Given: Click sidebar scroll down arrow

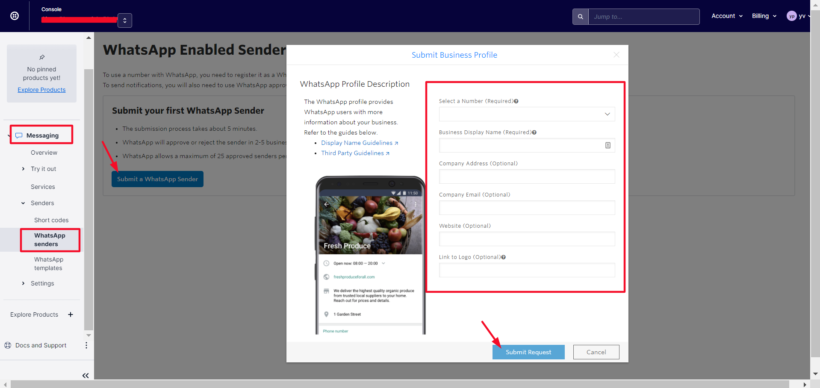Looking at the screenshot, I should [88, 335].
